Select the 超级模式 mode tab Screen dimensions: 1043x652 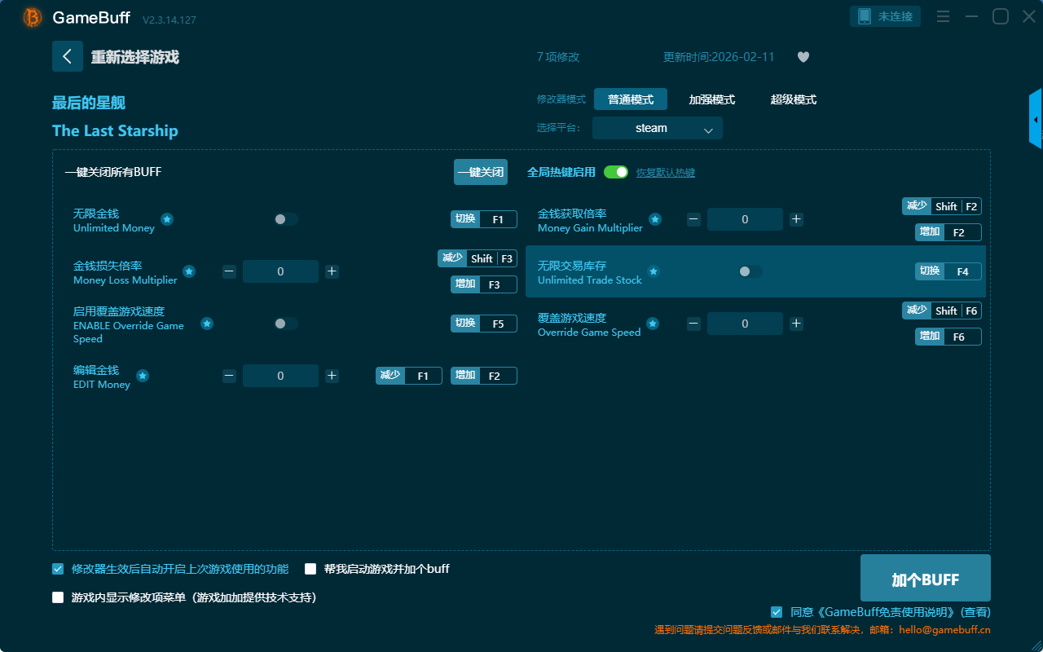tap(793, 99)
